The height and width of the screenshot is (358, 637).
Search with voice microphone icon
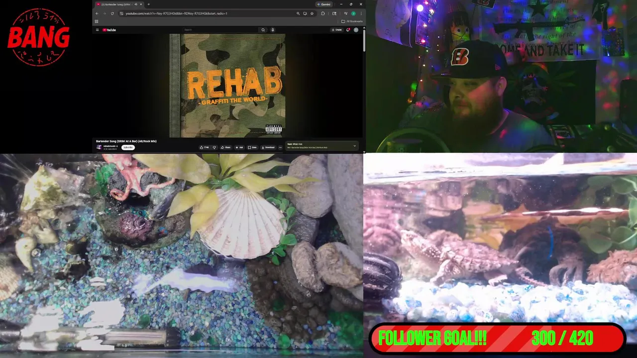(273, 30)
